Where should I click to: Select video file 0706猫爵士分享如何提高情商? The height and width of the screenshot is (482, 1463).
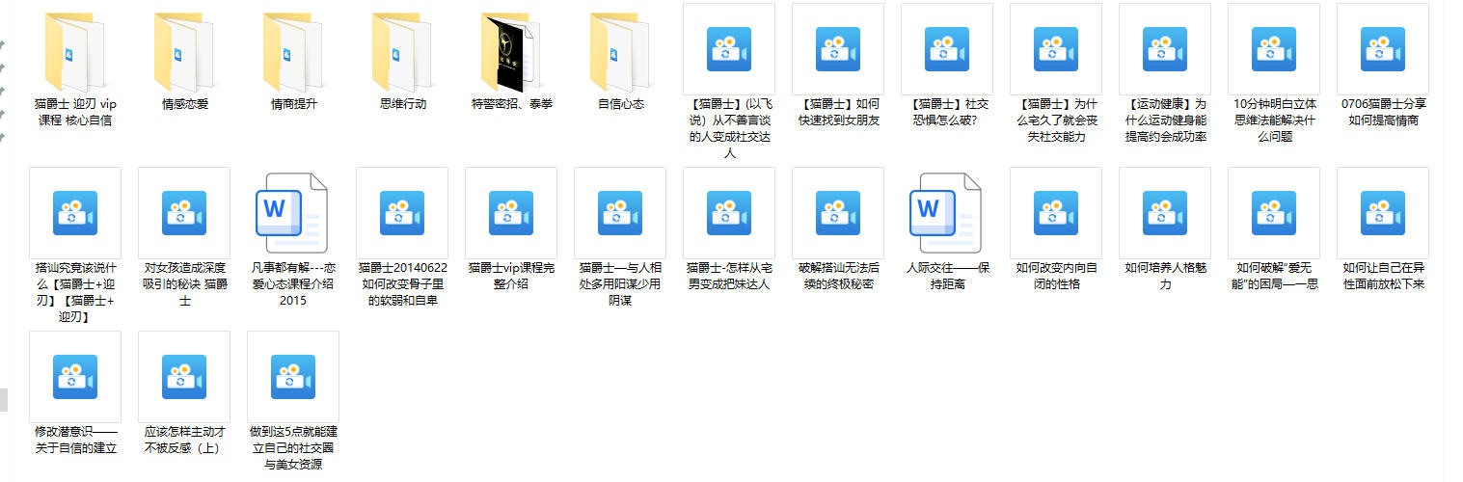click(x=1382, y=49)
